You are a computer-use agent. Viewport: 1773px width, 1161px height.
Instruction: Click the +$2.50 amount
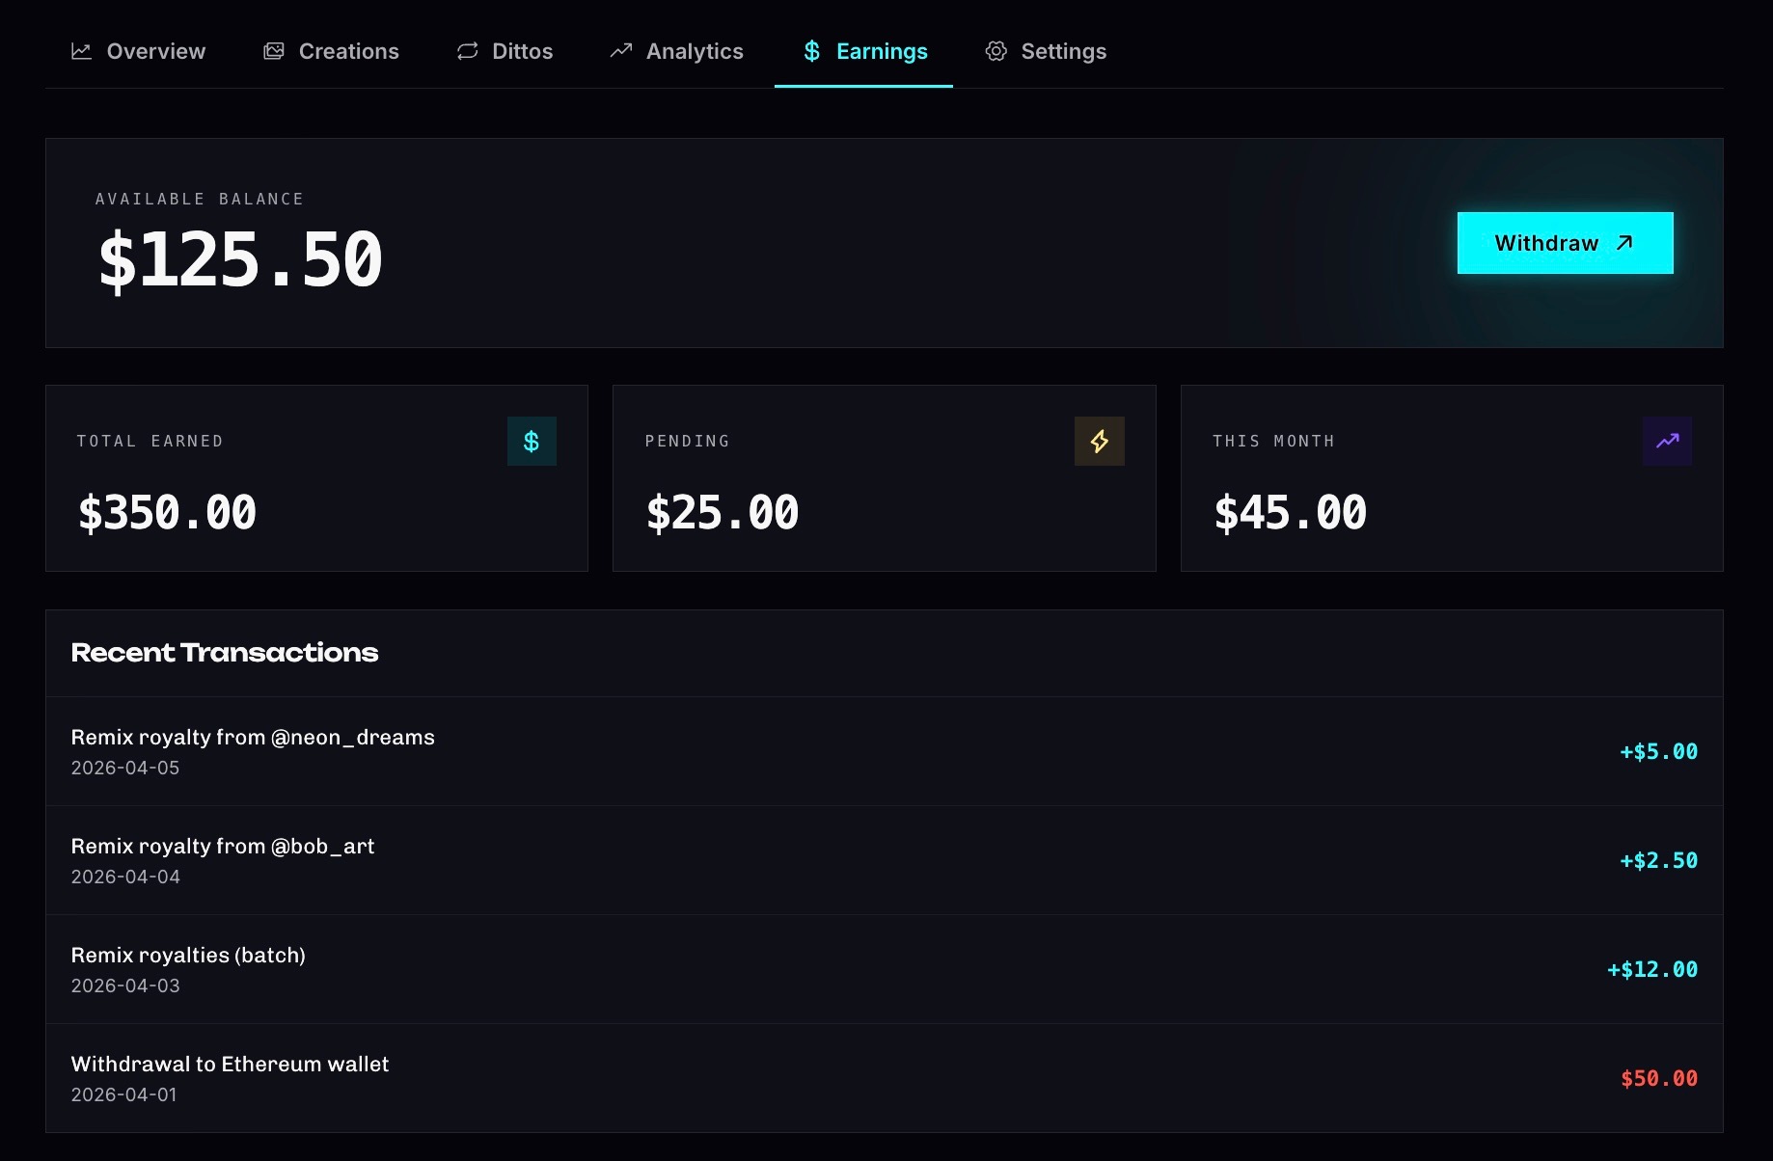(1658, 861)
